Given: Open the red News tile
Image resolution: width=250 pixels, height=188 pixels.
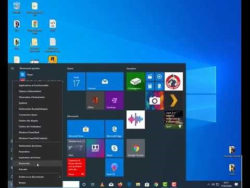Looking at the screenshot, I should 76,167.
